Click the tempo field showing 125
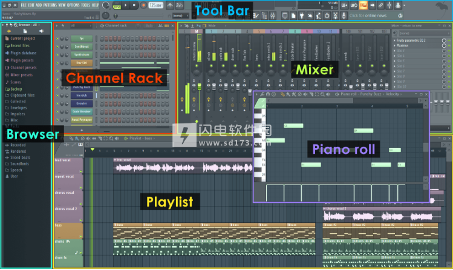The height and width of the screenshot is (270, 453). [155, 5]
